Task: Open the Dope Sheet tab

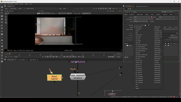Action: pos(33,60)
